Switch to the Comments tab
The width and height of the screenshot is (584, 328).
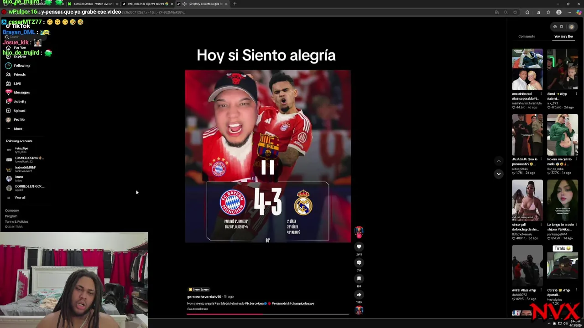[527, 36]
